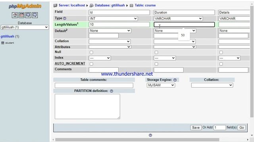Click the student table icon in the sidebar
Image resolution: width=254 pixels, height=142 pixels.
3,43
